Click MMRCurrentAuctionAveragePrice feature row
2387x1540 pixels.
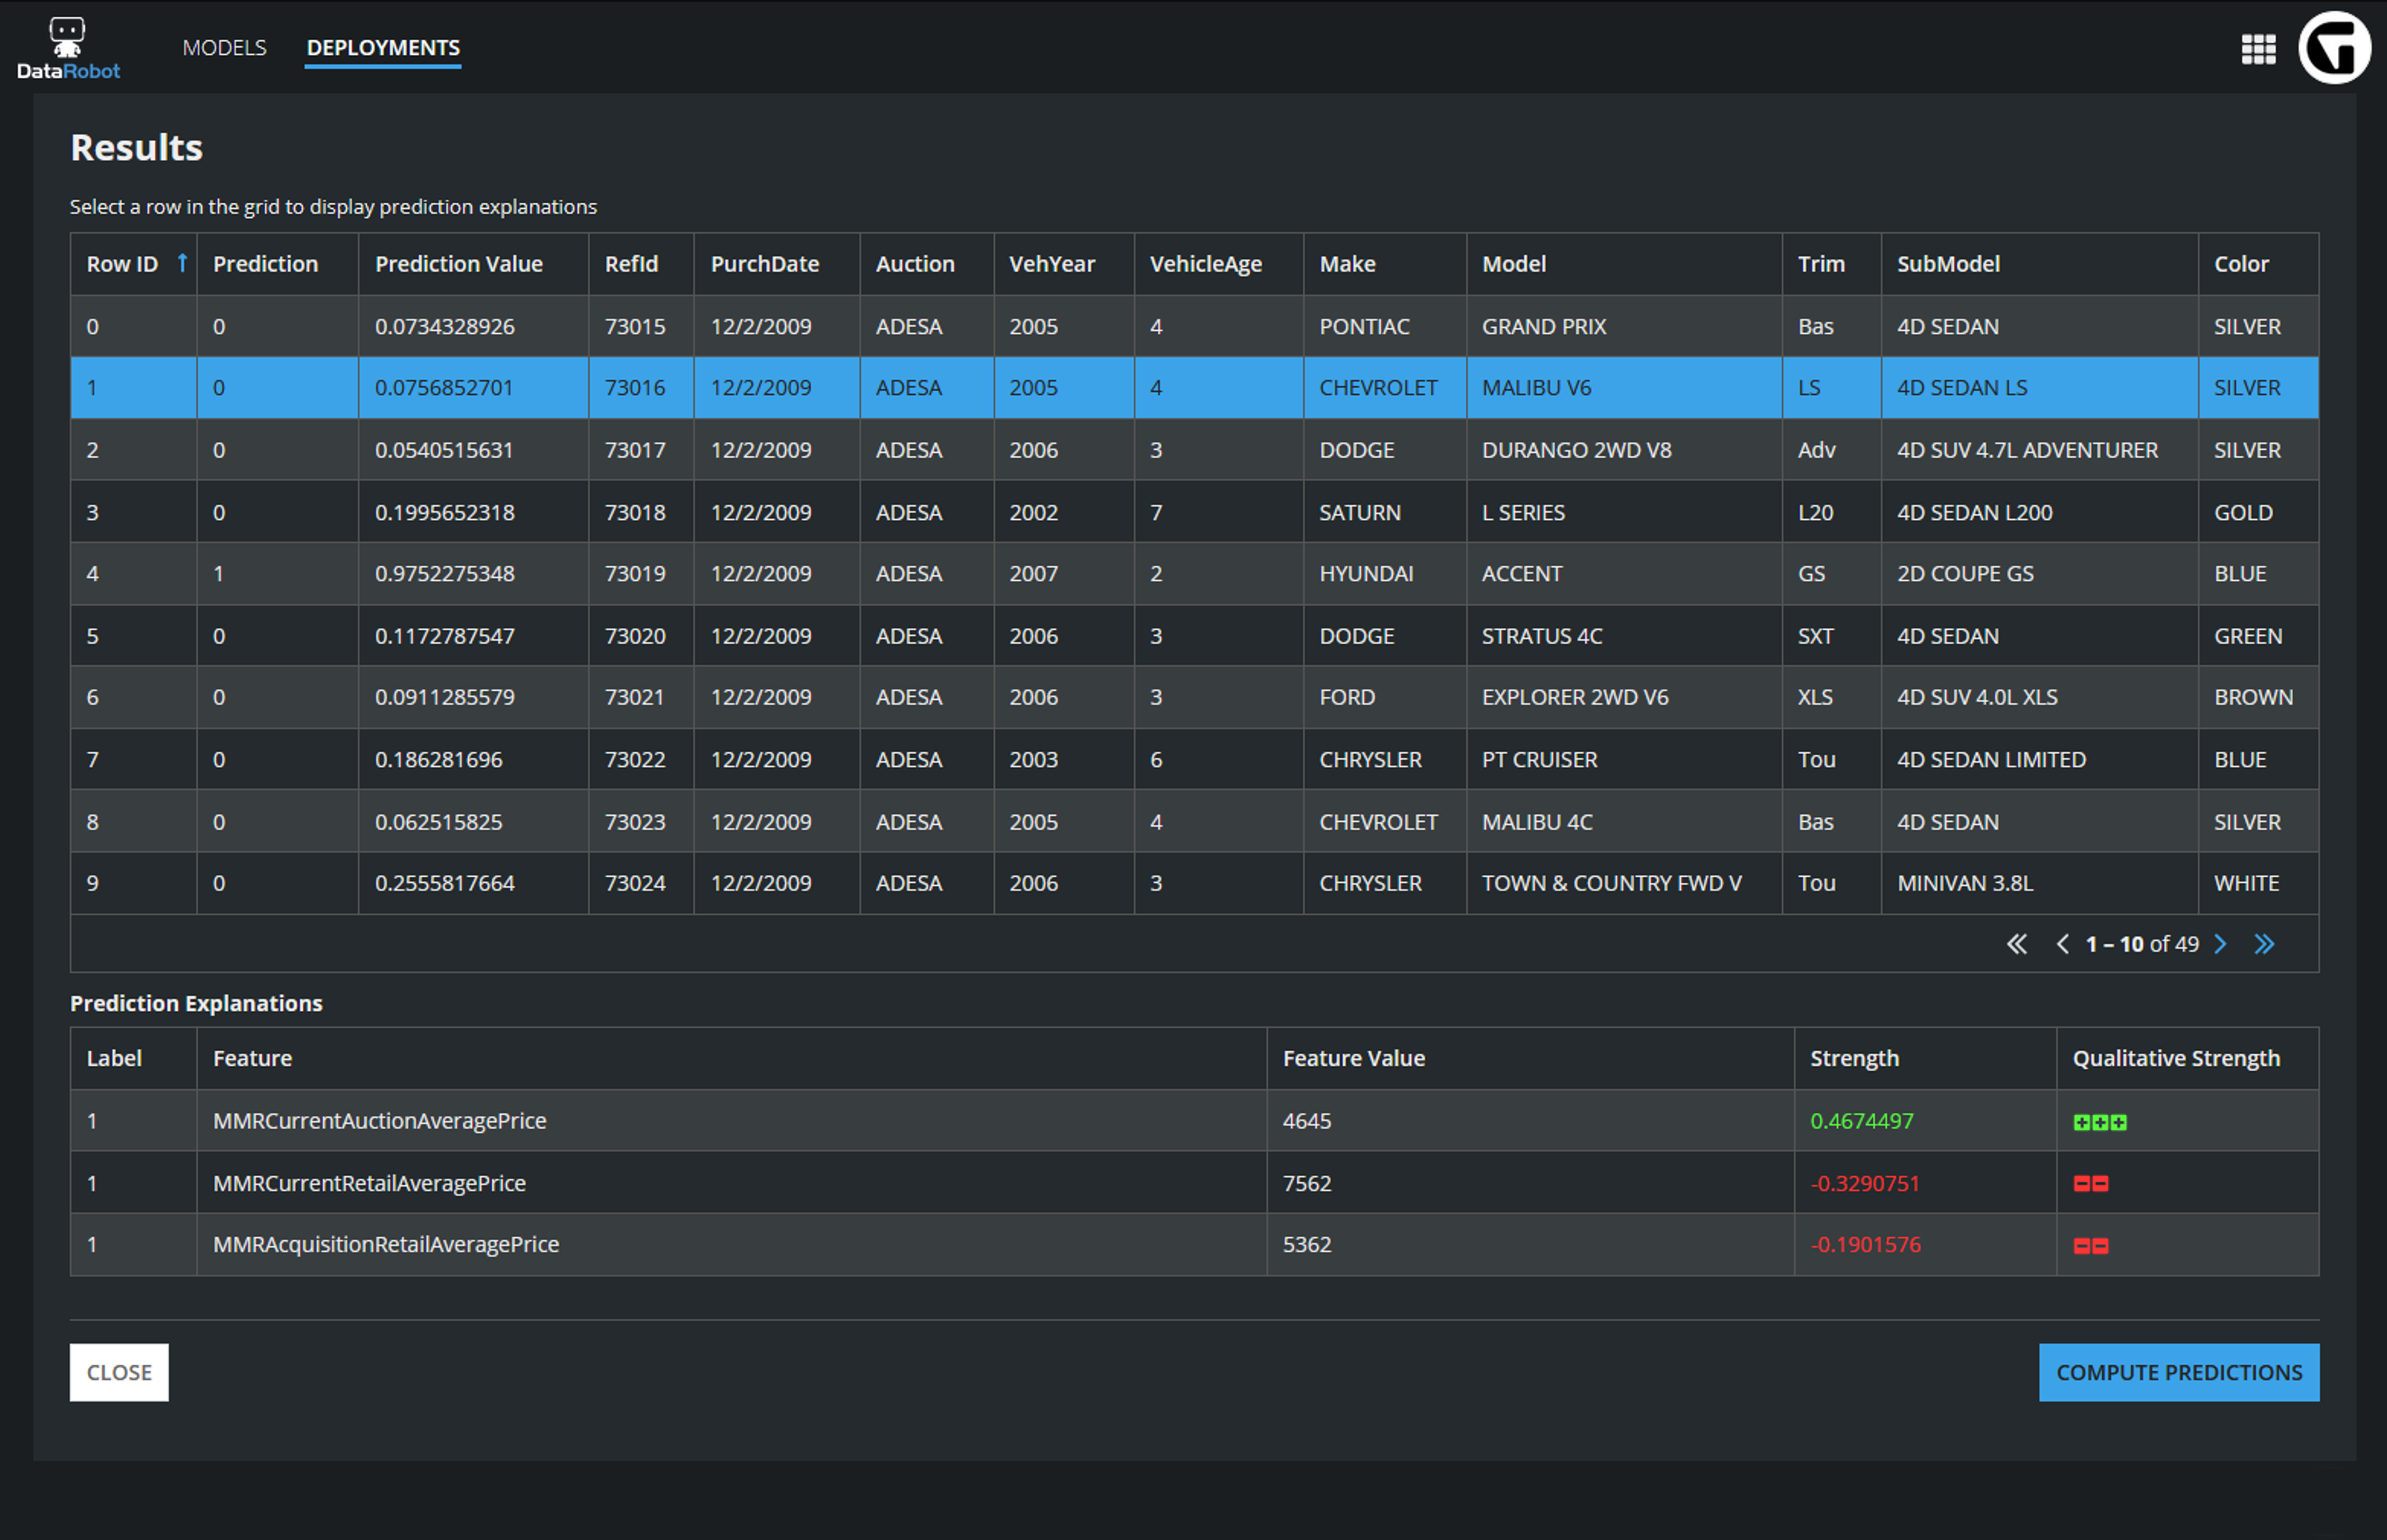coord(1195,1121)
